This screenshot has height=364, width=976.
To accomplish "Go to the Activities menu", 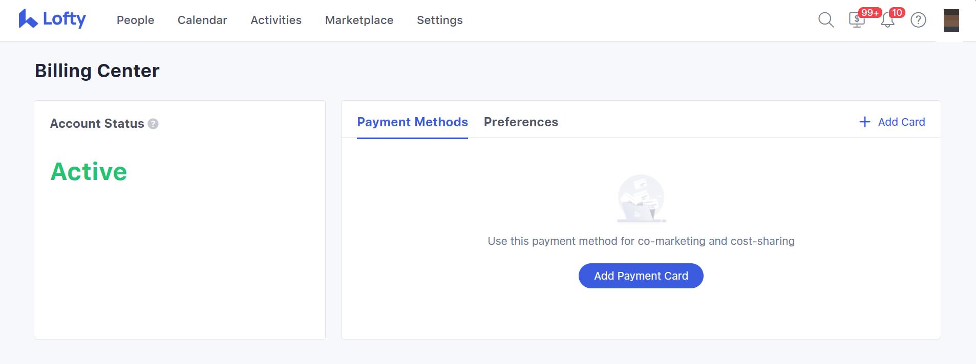I will [276, 20].
